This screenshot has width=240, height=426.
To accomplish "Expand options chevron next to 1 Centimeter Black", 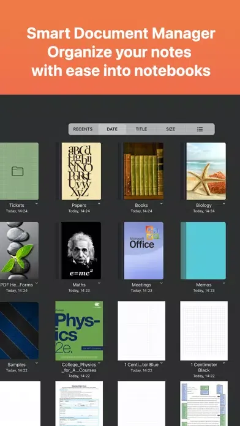I will point(224,363).
